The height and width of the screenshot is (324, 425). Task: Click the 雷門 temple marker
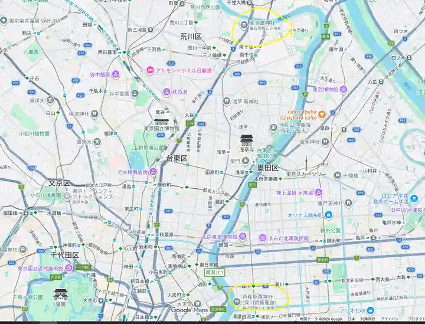pyautogui.click(x=246, y=161)
